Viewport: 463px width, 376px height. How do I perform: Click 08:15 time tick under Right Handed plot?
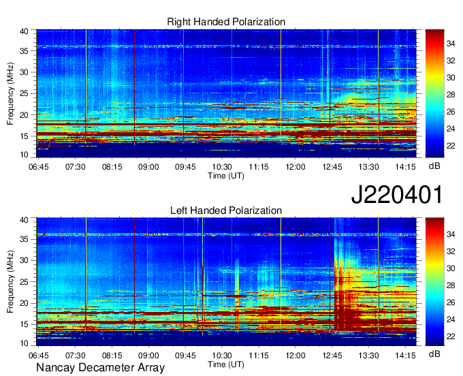pos(112,167)
